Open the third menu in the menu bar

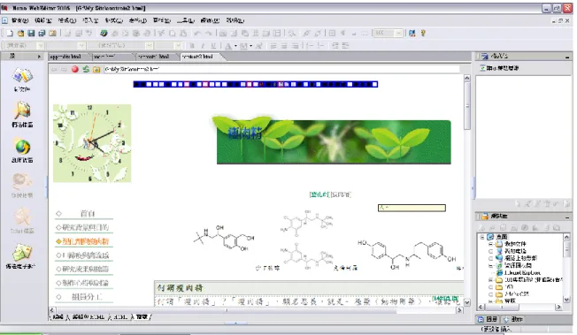pyautogui.click(x=66, y=20)
